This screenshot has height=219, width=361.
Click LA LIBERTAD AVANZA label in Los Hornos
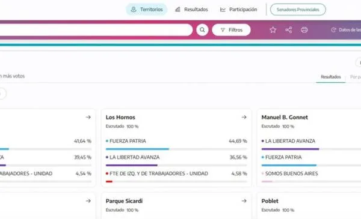[x=134, y=157]
